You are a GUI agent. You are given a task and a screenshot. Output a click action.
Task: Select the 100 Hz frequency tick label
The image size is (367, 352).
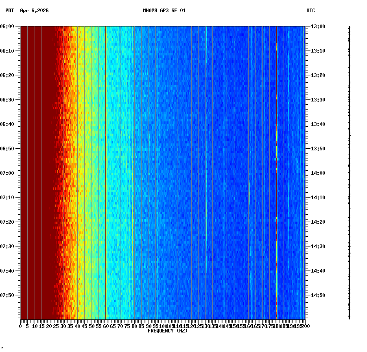163,326
